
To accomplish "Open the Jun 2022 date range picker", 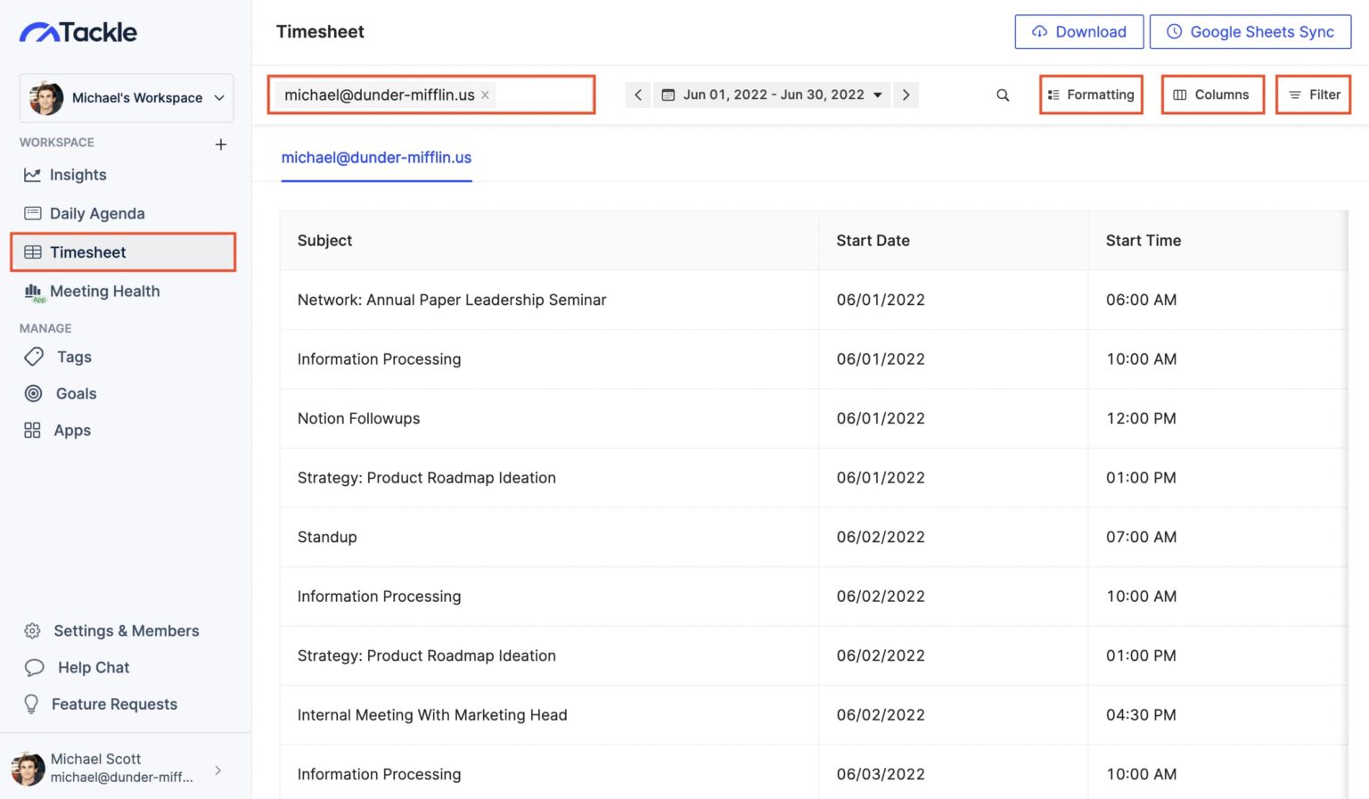I will tap(772, 95).
